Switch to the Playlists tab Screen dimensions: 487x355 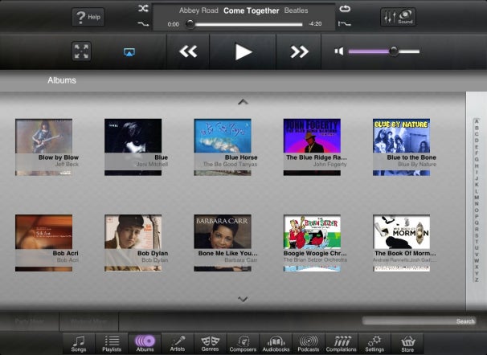click(112, 344)
